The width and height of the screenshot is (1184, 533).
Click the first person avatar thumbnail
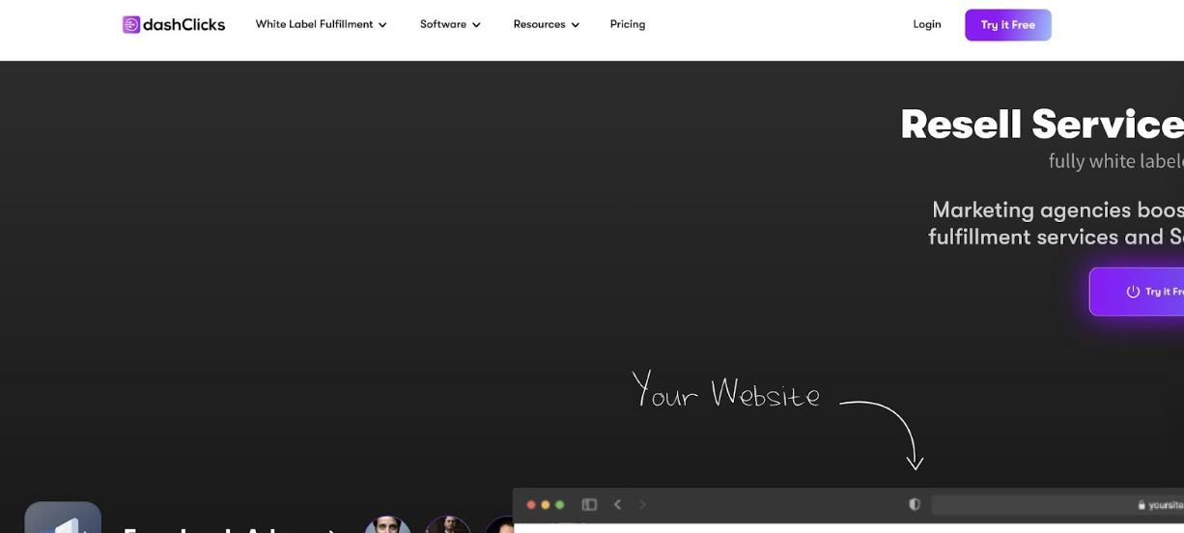click(387, 524)
